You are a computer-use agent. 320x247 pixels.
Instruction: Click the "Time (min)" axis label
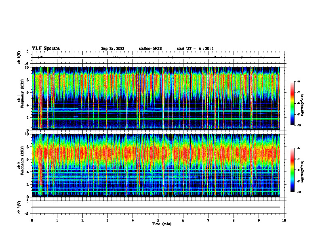(x=162, y=224)
